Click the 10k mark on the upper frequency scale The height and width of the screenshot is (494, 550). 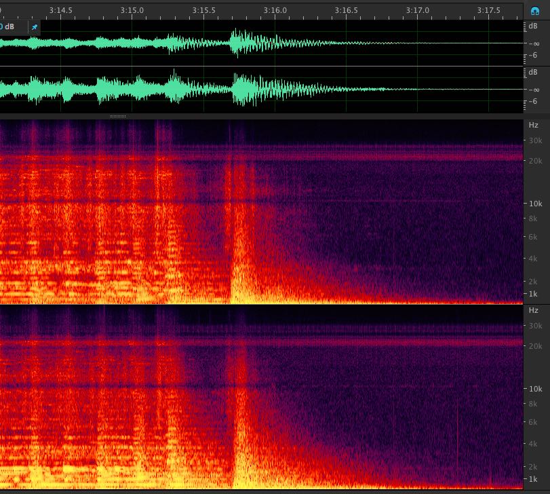534,204
